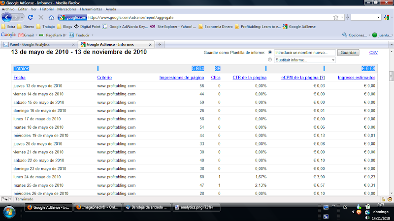
Task: Close the Google AdSense Informes tab
Action: click(150, 44)
